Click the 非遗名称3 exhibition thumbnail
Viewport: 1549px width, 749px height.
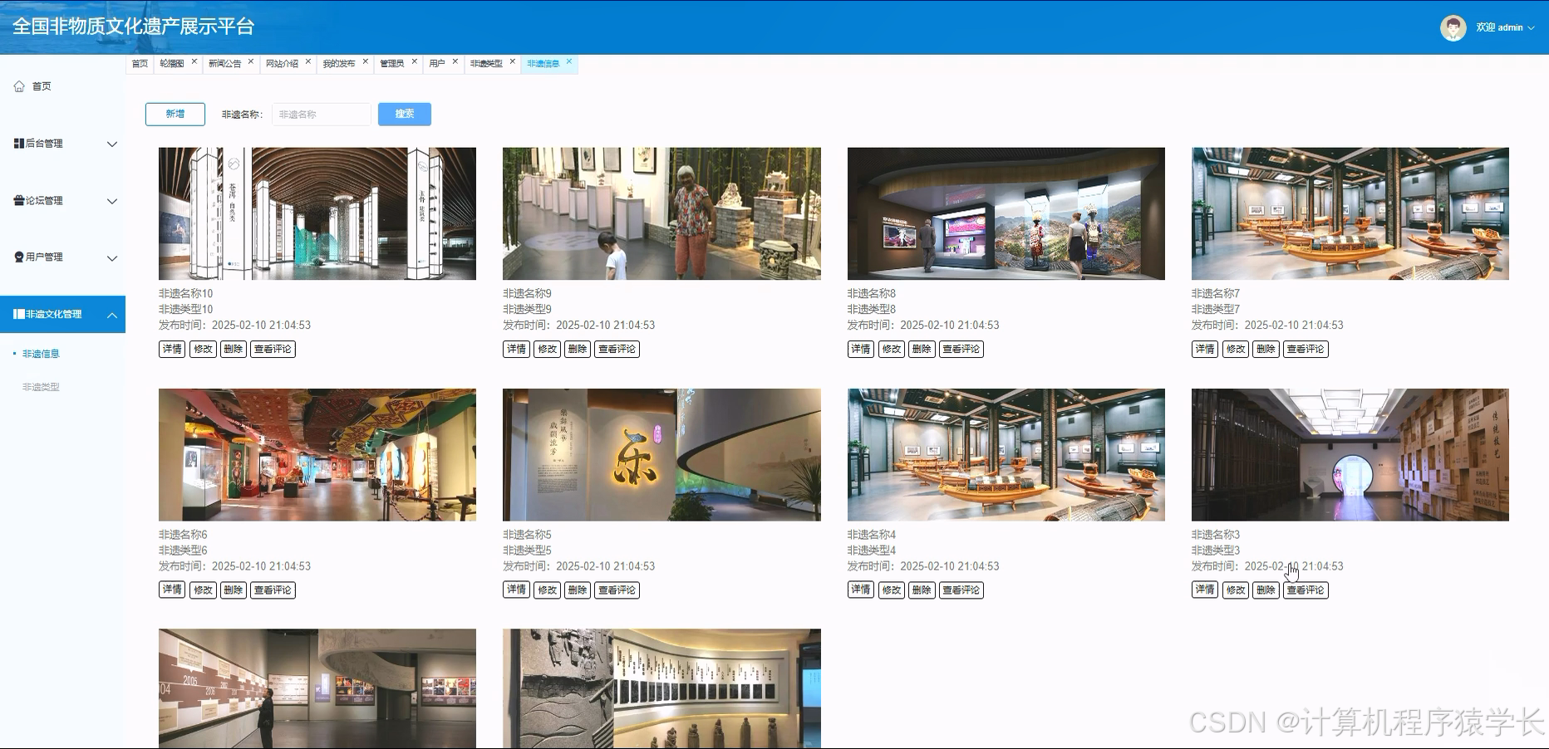pos(1350,455)
